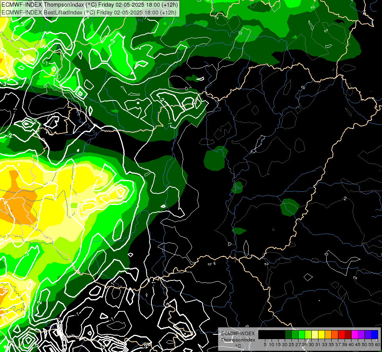The height and width of the screenshot is (352, 382).
Task: Click the legend scale value '20'
Action: click(285, 345)
